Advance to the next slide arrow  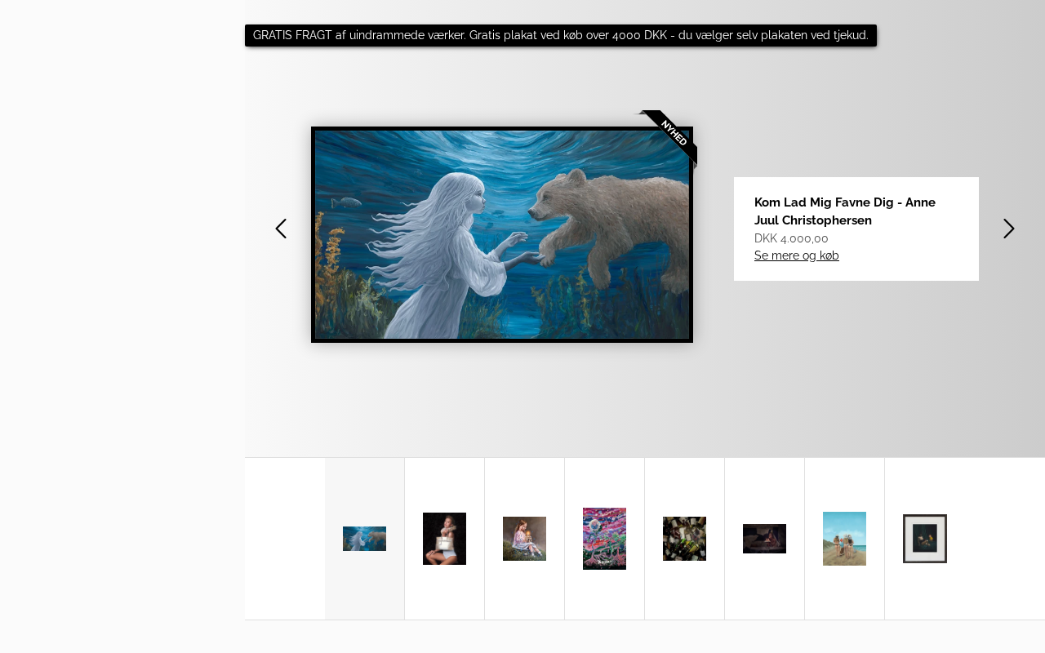click(1009, 229)
